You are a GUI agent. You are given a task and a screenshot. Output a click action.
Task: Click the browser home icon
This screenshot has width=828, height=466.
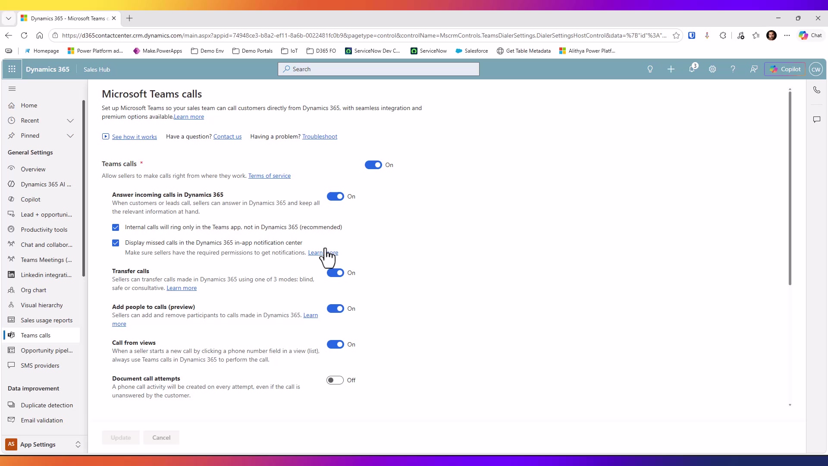[40, 35]
